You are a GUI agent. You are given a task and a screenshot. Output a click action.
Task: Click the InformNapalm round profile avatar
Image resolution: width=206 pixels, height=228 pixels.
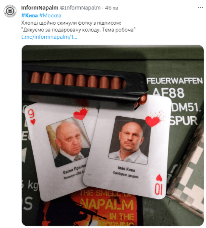pyautogui.click(x=10, y=11)
